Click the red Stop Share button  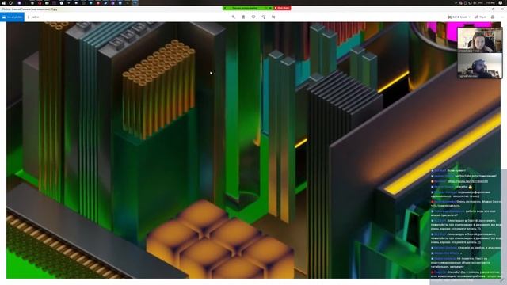click(282, 8)
